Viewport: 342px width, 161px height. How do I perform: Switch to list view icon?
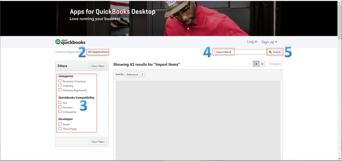256,64
